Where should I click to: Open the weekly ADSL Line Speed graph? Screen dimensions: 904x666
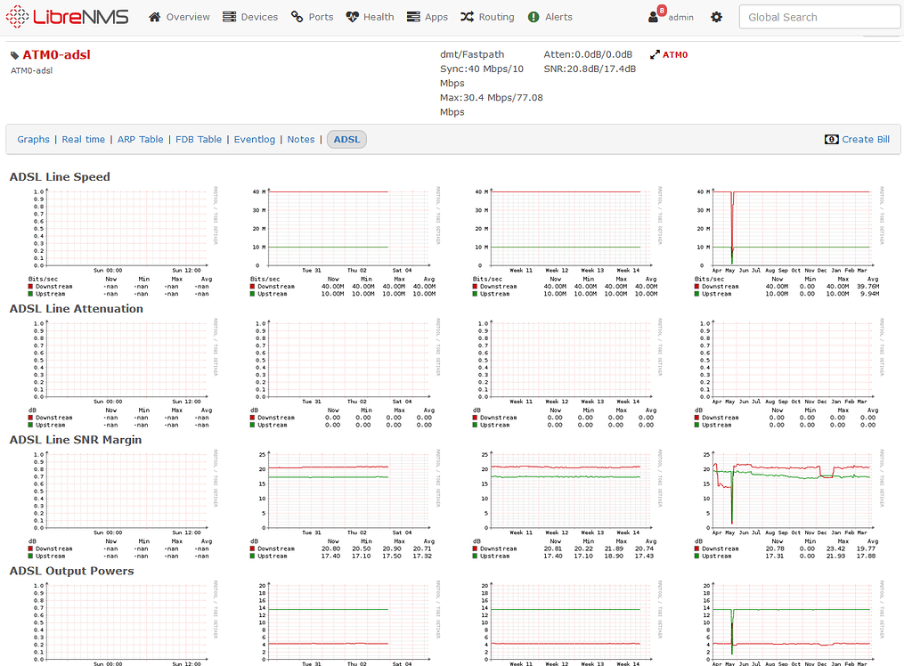(345, 241)
